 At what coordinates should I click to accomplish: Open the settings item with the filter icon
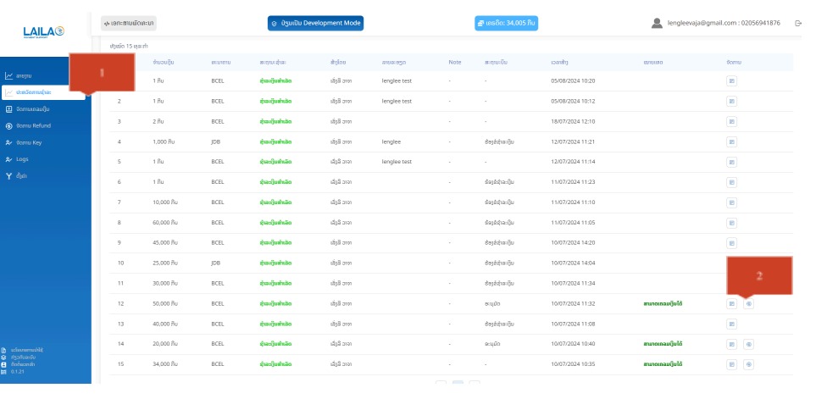point(20,175)
